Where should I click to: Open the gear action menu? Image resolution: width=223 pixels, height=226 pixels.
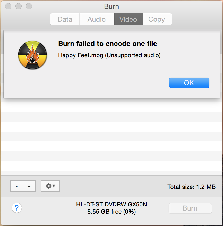tap(50, 186)
